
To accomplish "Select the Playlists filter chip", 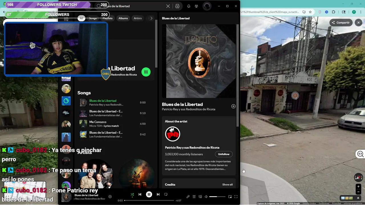I will pos(108,18).
